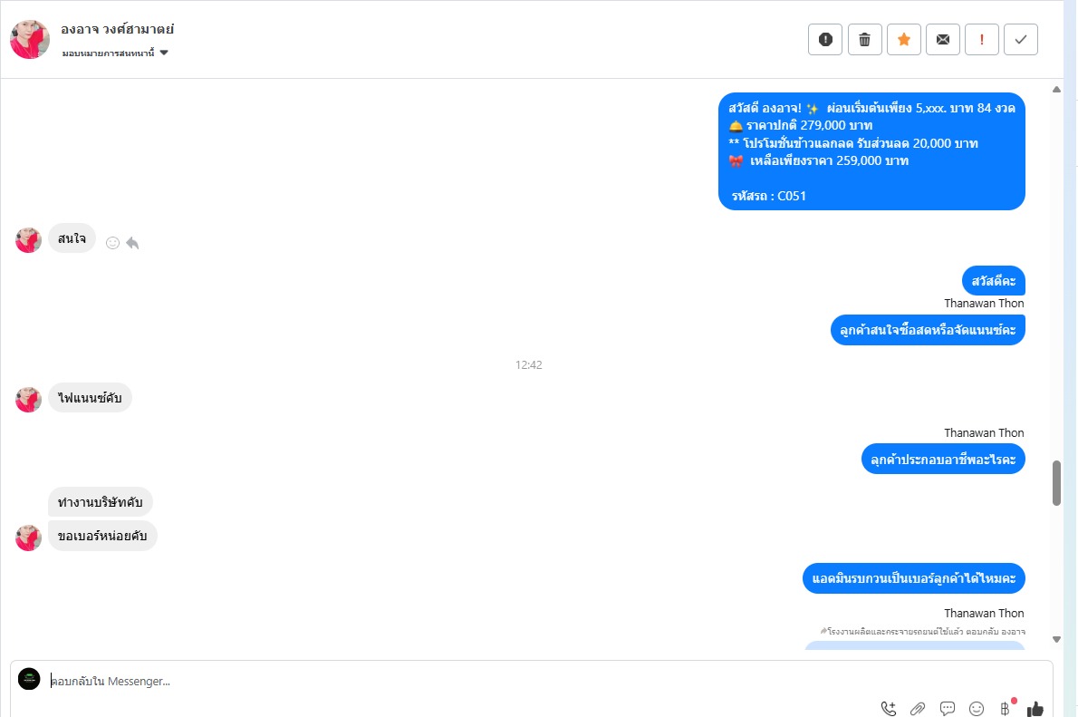Screen dimensions: 1078x717
Task: Click the customer name องอาจ วงศ์ฮามาตย์
Action: (117, 29)
